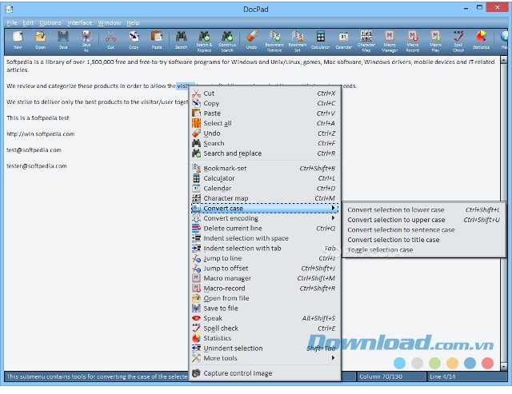Open the Options menu in menu bar
The width and height of the screenshot is (512, 394).
pos(50,23)
